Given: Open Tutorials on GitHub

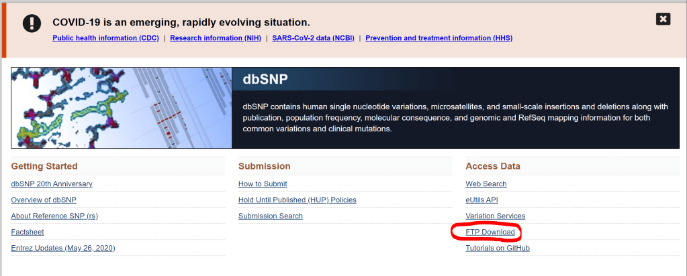Looking at the screenshot, I should click(x=498, y=248).
